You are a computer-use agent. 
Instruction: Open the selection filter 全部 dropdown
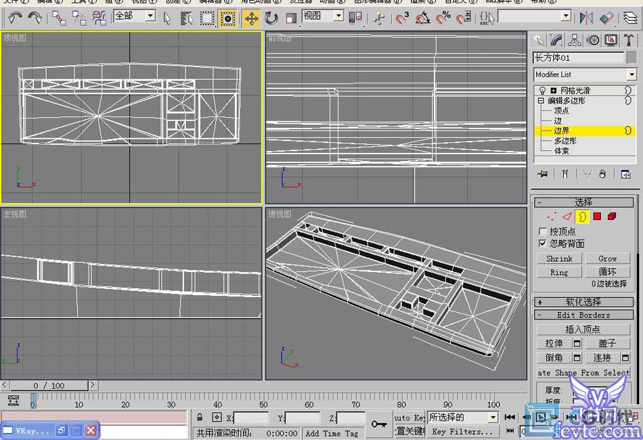pyautogui.click(x=150, y=16)
